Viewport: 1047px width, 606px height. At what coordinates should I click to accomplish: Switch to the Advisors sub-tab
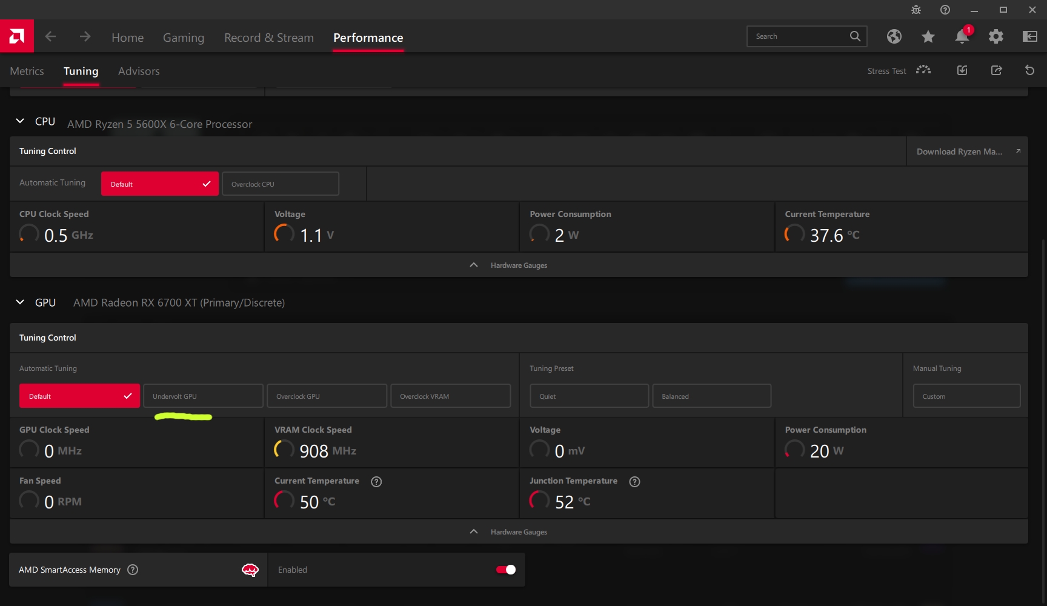(x=139, y=71)
